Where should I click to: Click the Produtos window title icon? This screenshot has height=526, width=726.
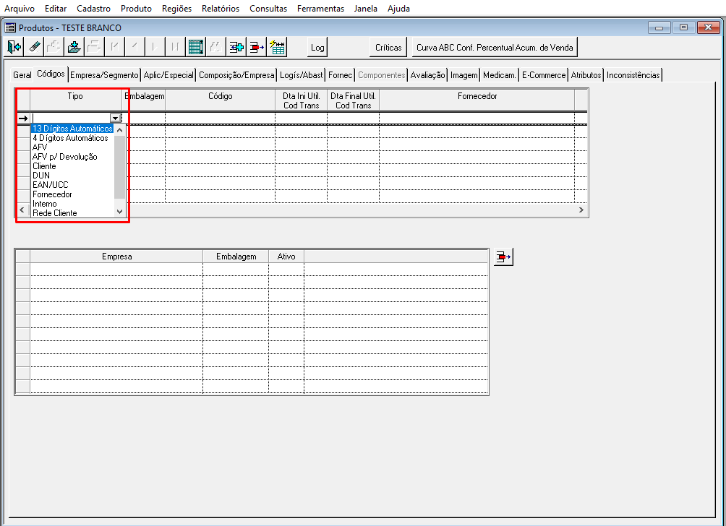tap(10, 28)
